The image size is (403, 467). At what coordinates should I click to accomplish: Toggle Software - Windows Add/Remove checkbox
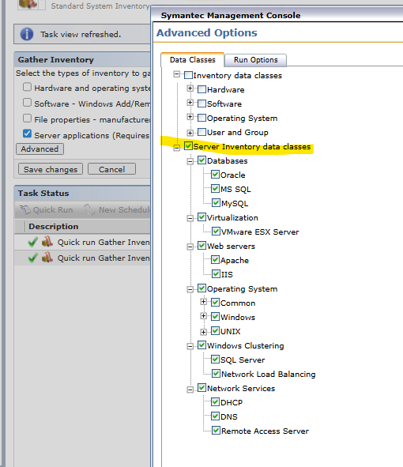pyautogui.click(x=27, y=103)
